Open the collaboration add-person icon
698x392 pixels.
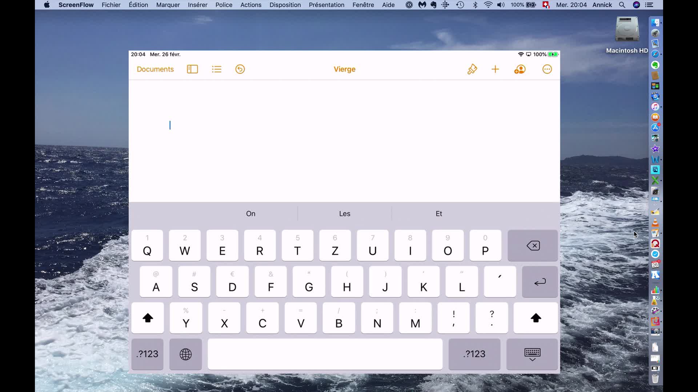520,69
